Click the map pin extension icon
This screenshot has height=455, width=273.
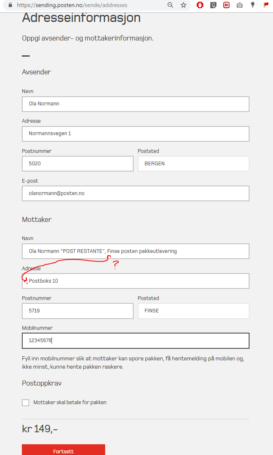253,5
